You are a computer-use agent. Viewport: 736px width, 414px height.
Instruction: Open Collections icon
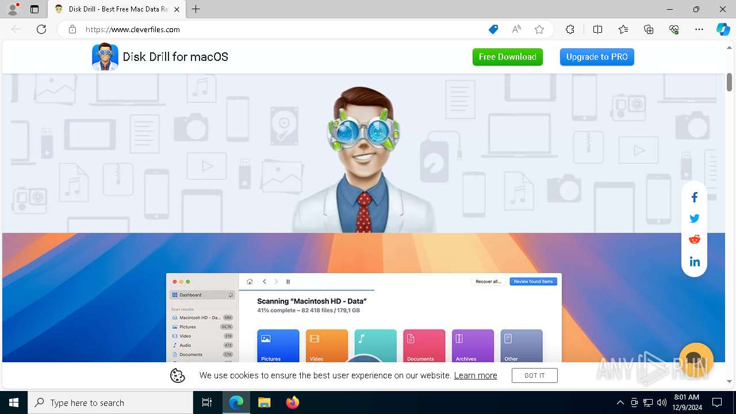click(649, 29)
